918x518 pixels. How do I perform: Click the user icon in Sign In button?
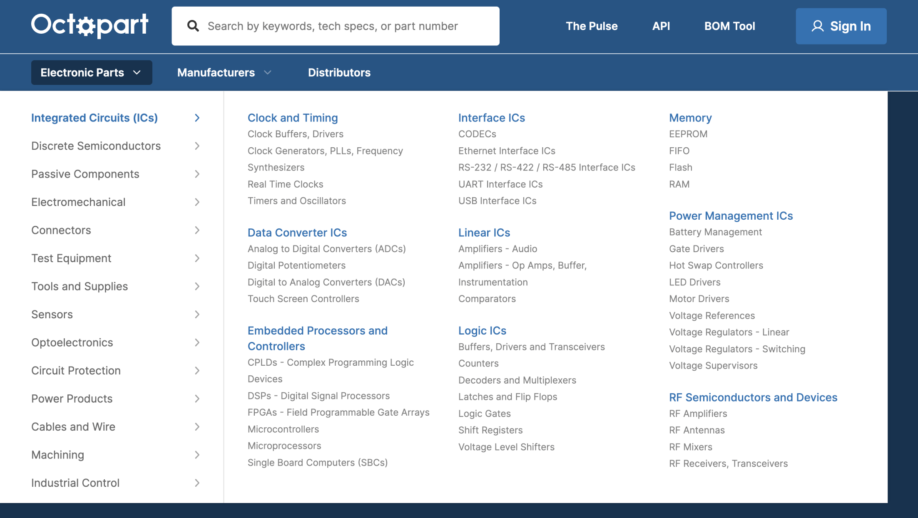818,26
